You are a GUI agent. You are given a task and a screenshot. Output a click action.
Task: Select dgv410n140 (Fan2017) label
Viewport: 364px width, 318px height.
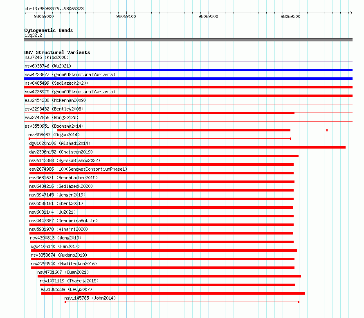click(55, 246)
